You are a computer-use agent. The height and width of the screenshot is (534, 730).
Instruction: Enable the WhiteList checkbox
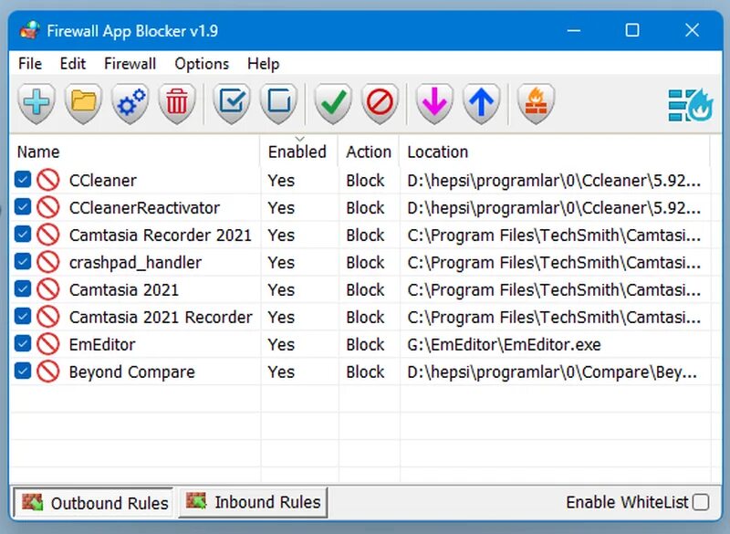pos(701,502)
